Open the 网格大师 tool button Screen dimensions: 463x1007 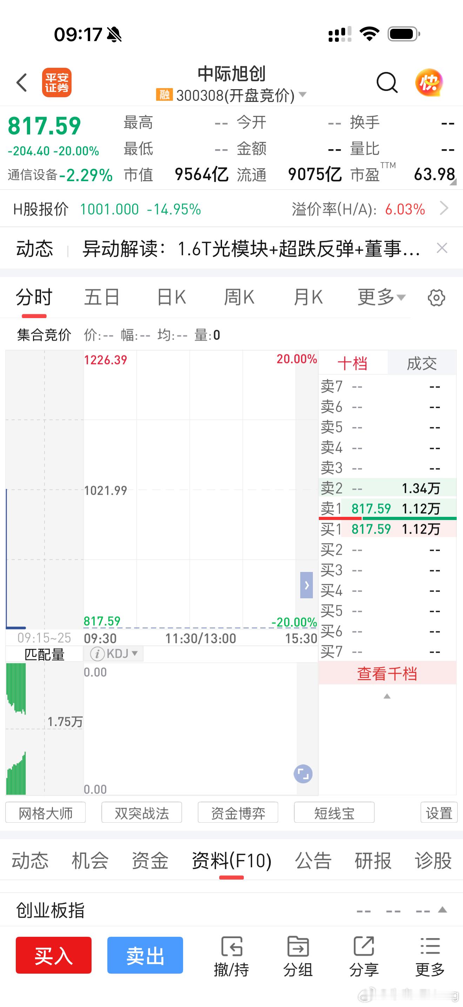(45, 812)
